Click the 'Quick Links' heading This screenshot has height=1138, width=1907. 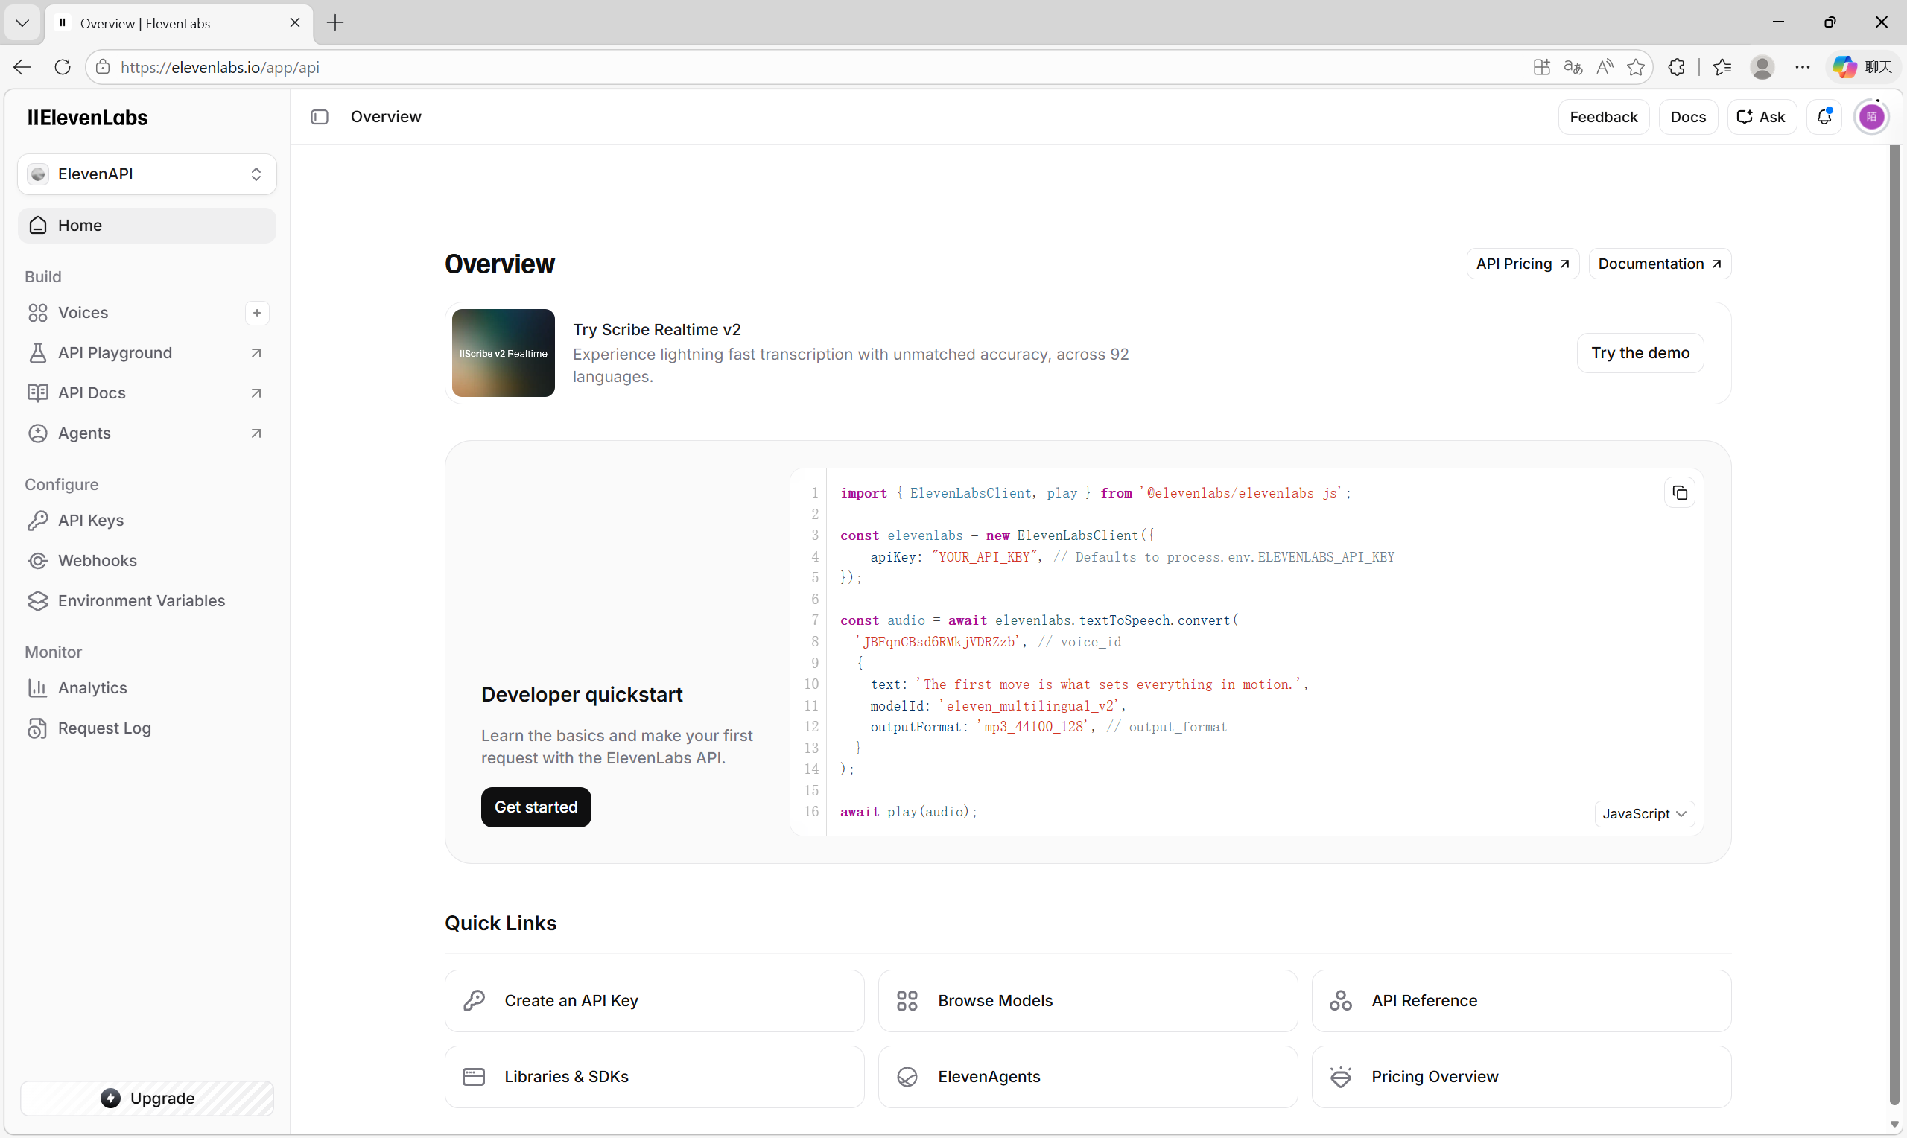click(501, 924)
